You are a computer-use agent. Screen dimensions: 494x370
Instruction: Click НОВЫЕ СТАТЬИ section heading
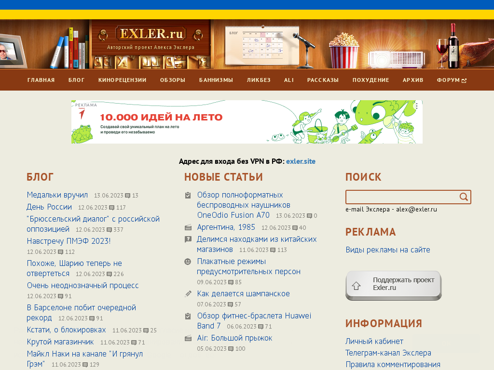(223, 177)
